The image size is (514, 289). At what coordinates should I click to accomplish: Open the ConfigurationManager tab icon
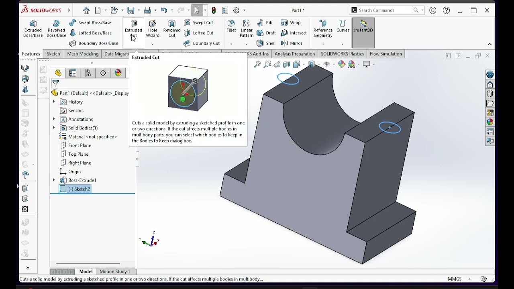88,73
